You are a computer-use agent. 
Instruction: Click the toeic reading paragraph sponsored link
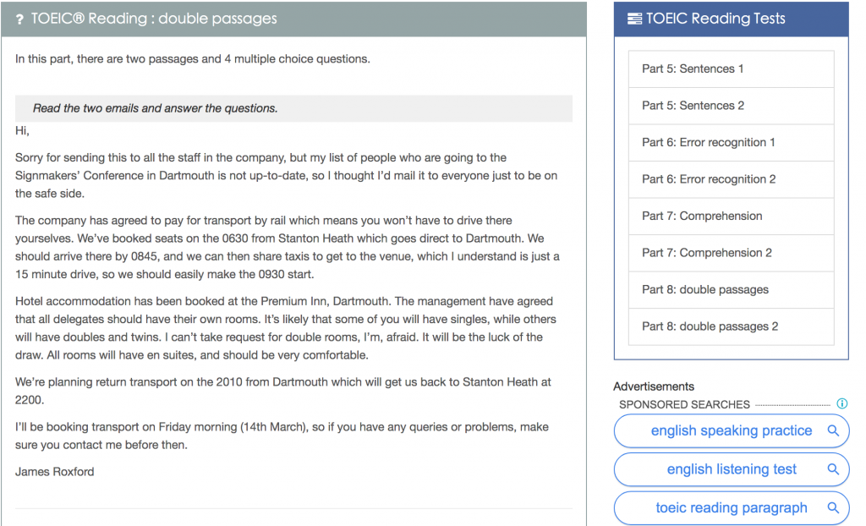[x=732, y=507]
